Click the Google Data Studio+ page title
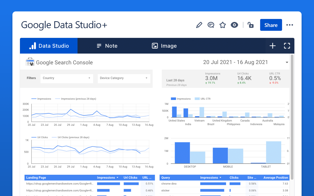 64,25
